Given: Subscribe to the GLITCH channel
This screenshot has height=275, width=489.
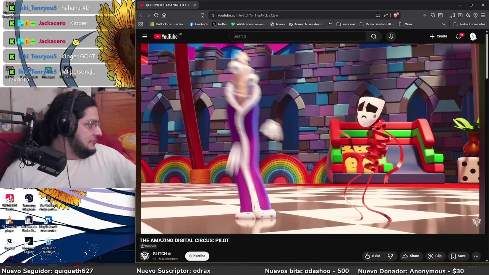Looking at the screenshot, I should pos(197,256).
